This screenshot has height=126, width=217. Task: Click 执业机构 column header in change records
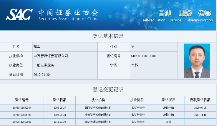click(x=98, y=100)
